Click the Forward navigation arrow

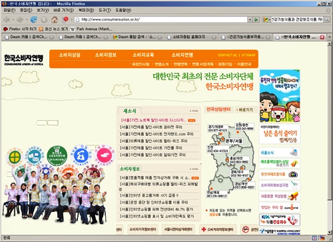coord(20,20)
